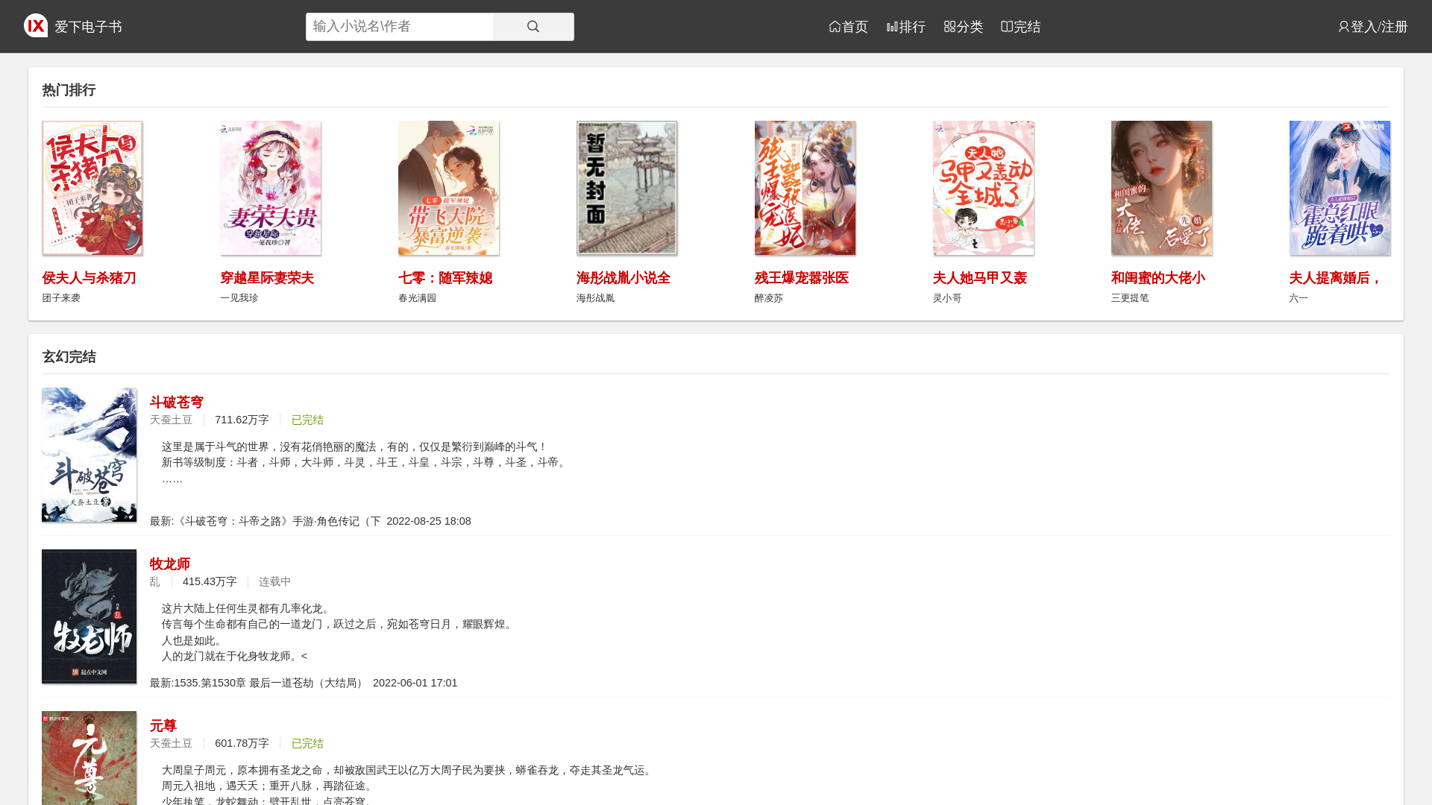Click the search input for novel name
This screenshot has width=1432, height=805.
[399, 27]
